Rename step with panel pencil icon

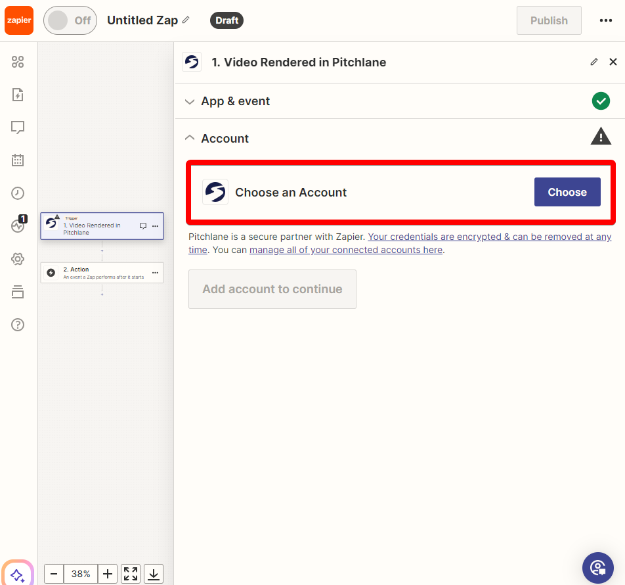594,62
